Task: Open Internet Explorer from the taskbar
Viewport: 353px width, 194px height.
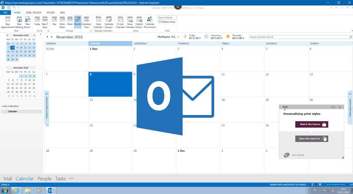Action: (x=16, y=190)
